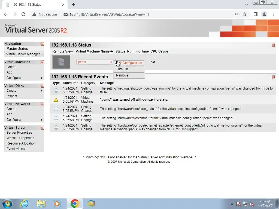279x209 pixels.
Task: Open the SSL not enabled warning link
Action: (139, 157)
